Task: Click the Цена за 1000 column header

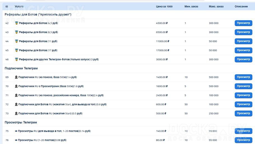Action: pos(164,6)
